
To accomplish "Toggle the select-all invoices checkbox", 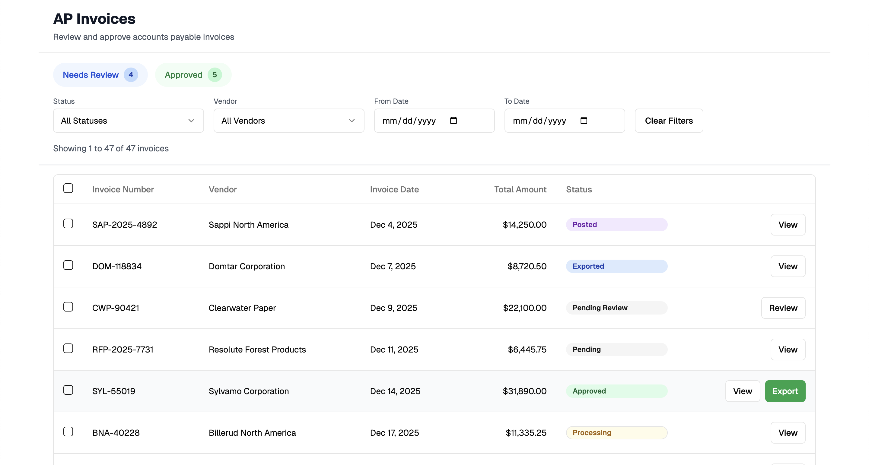I will (68, 188).
